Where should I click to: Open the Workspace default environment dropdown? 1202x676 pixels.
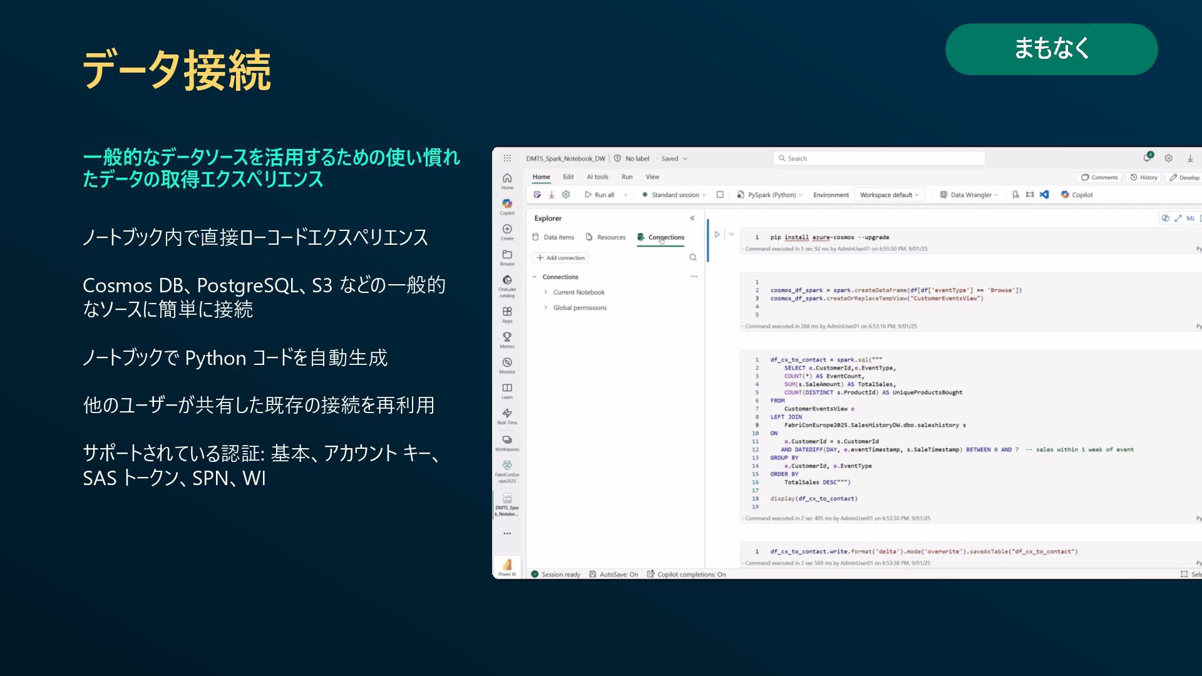[x=889, y=195]
